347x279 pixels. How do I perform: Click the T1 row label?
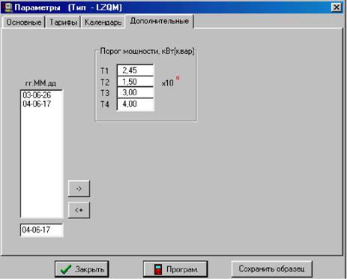click(x=104, y=71)
